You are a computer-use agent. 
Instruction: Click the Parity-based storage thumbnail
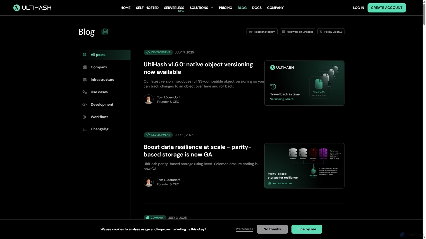[x=304, y=166]
